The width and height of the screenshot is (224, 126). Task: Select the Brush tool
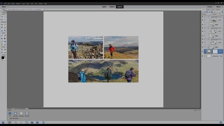coord(2,35)
